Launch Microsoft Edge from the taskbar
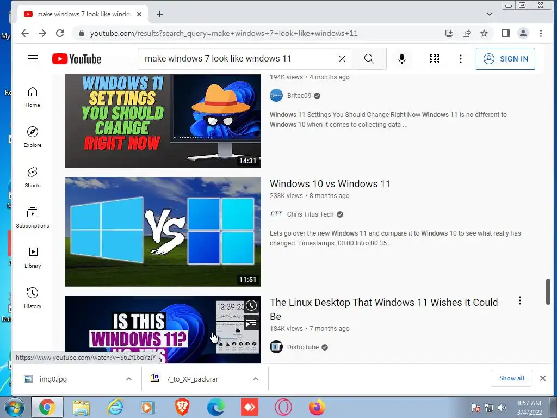 tap(216, 407)
